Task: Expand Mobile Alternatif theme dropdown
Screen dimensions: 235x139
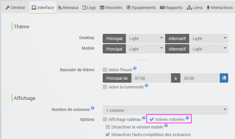Action: 209,49
